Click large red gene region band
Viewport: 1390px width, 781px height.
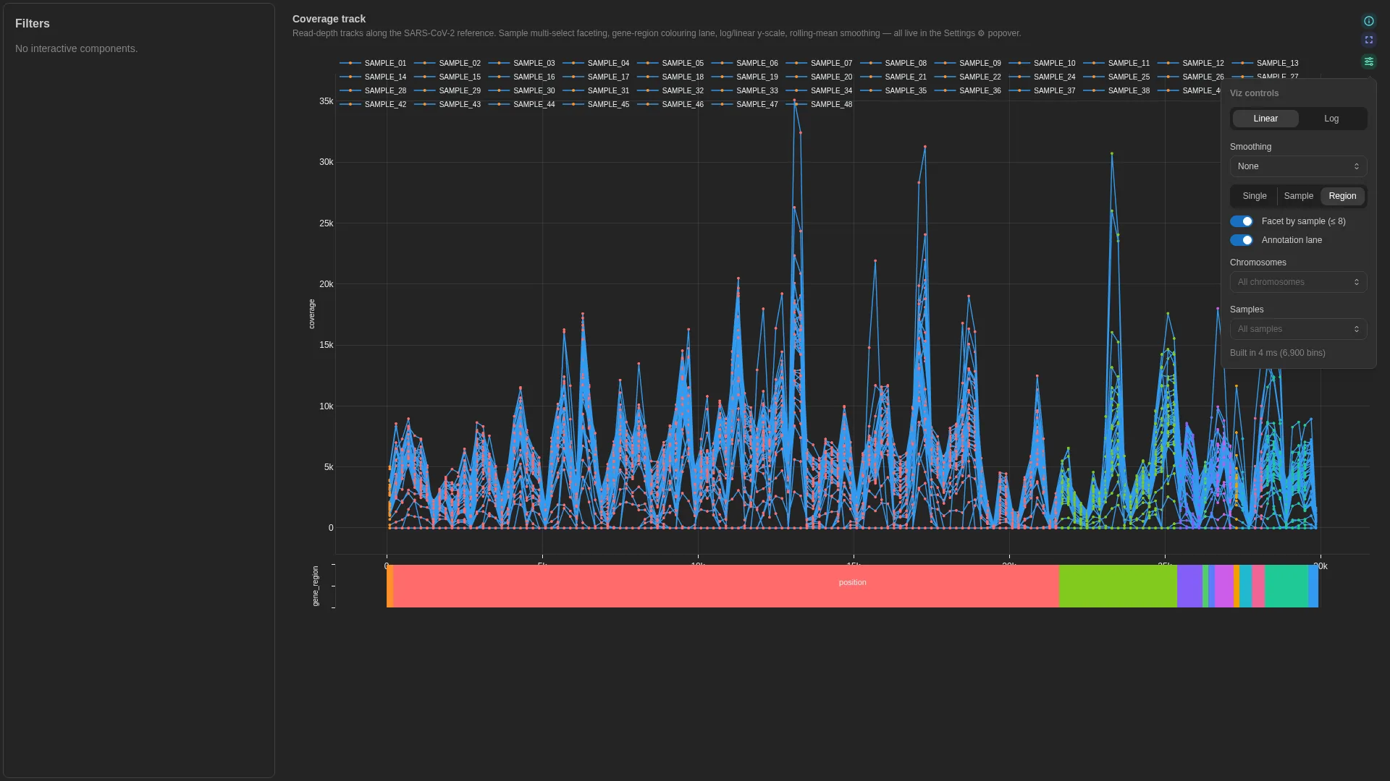pyautogui.click(x=726, y=586)
